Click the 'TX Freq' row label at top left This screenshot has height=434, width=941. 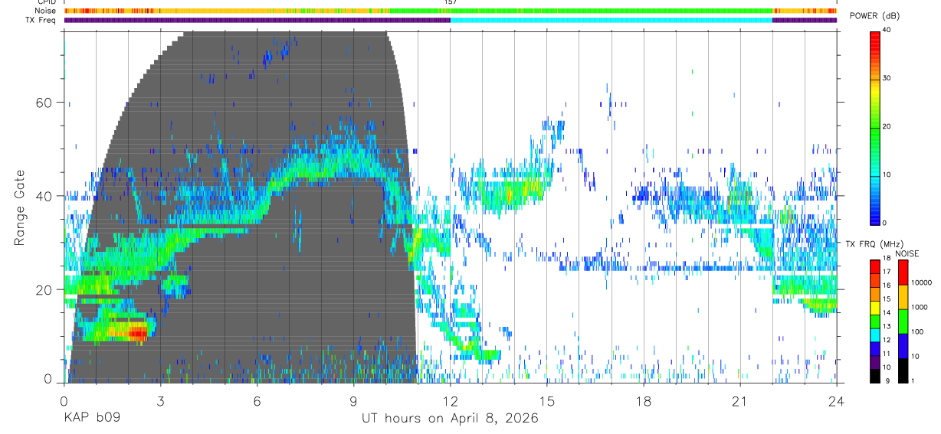(40, 20)
